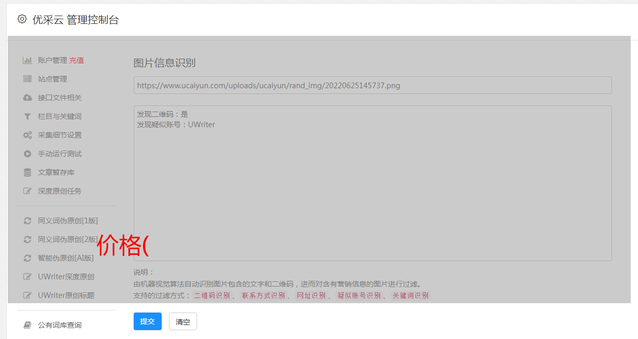Click the server icon next to 站点管理
This screenshot has height=339, width=638.
point(28,79)
